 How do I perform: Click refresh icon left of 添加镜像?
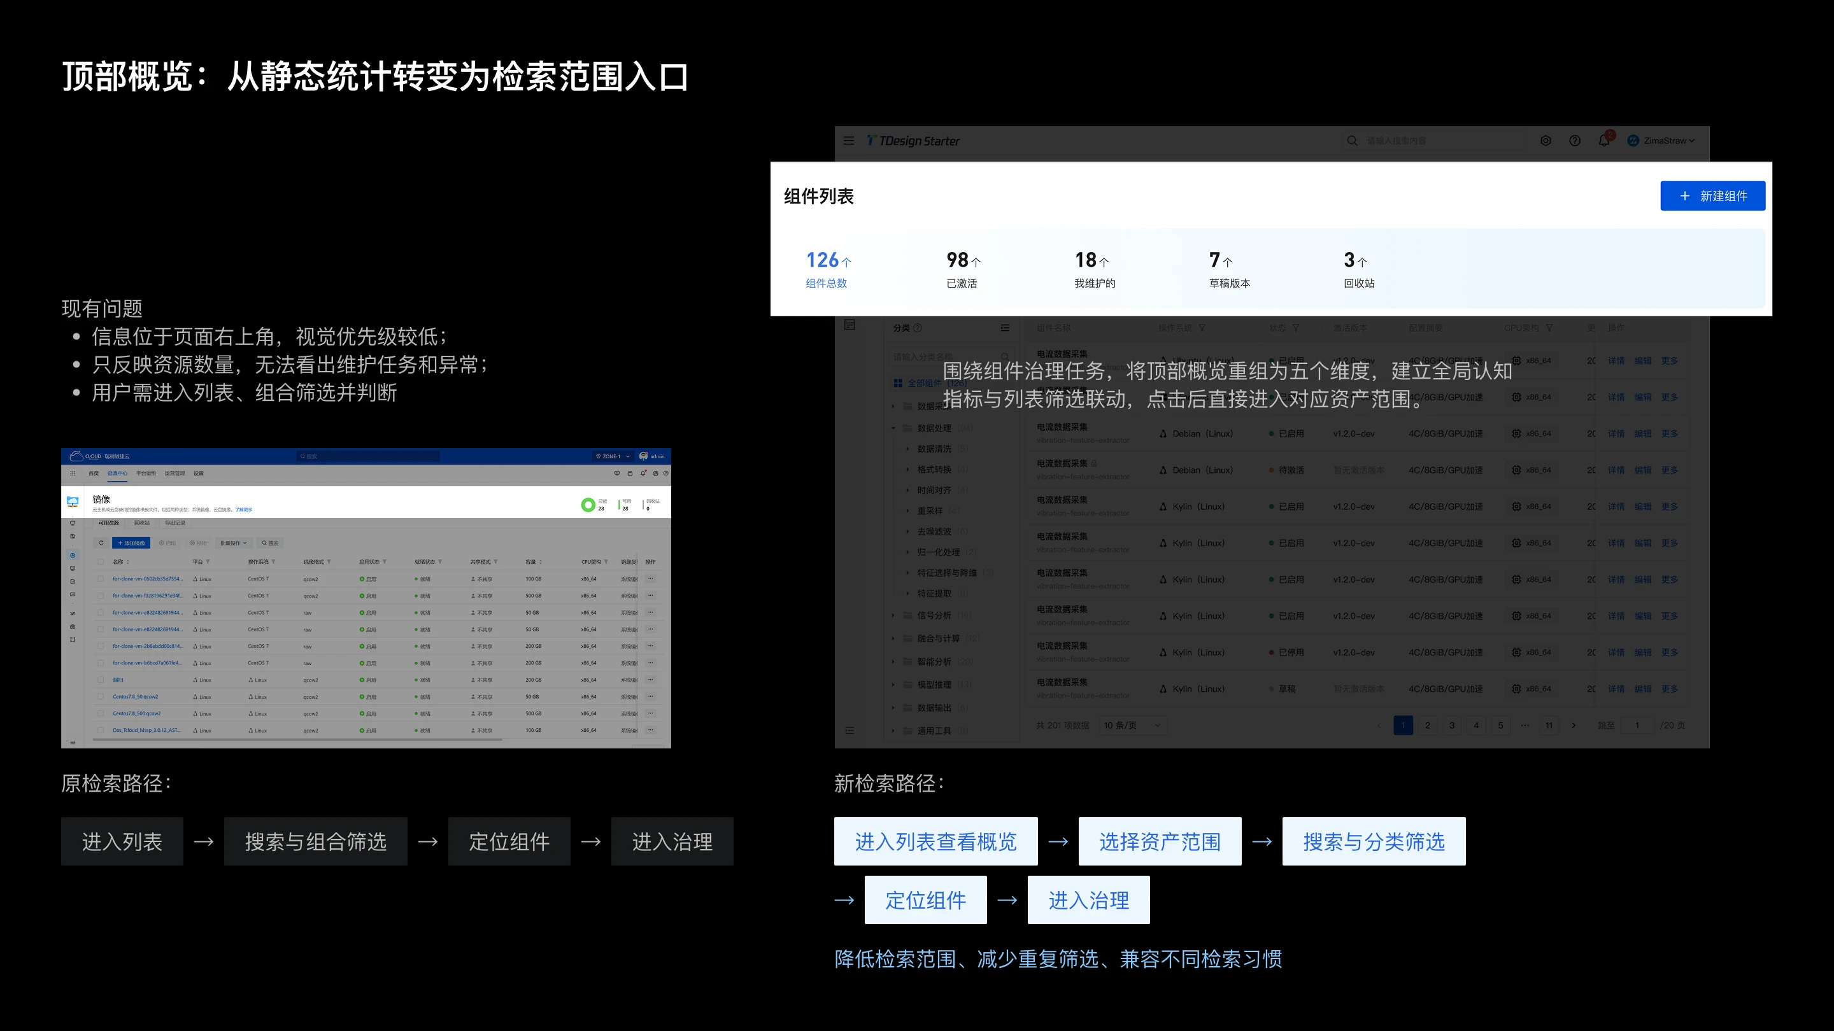coord(101,543)
